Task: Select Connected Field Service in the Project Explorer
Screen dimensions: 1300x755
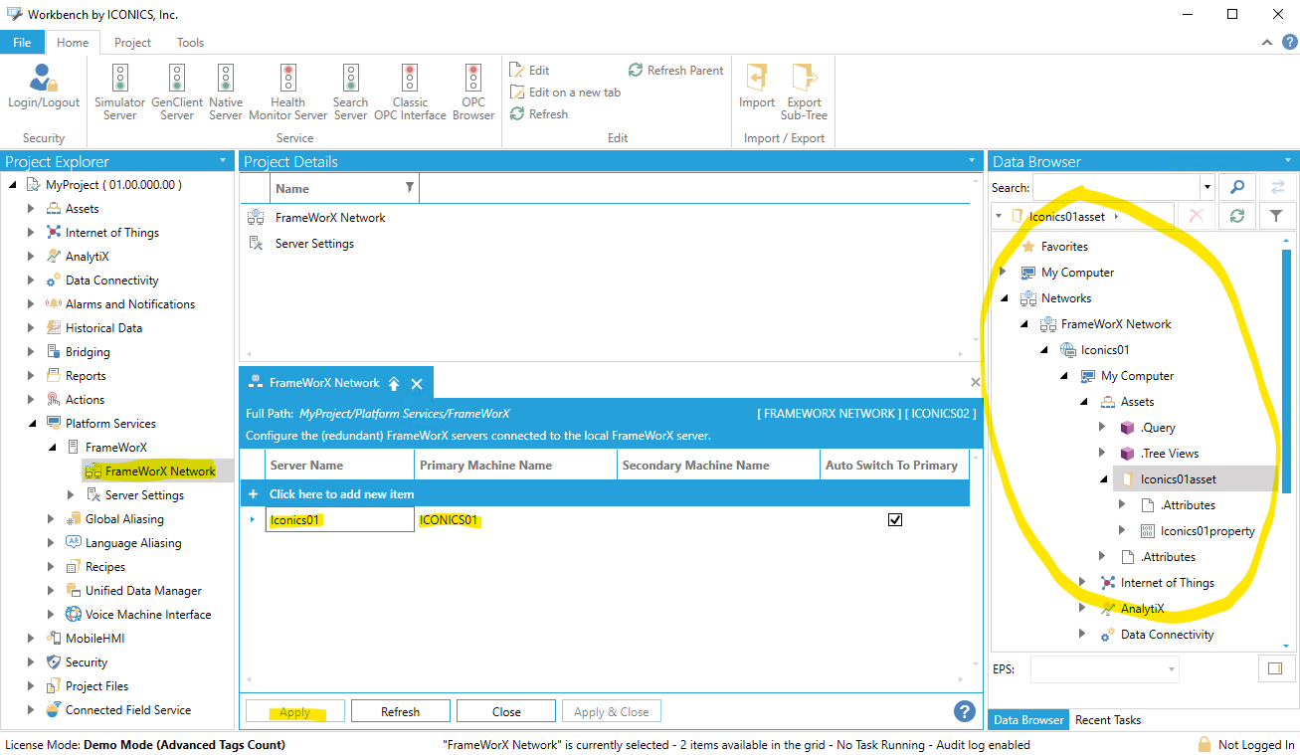Action: point(127,710)
